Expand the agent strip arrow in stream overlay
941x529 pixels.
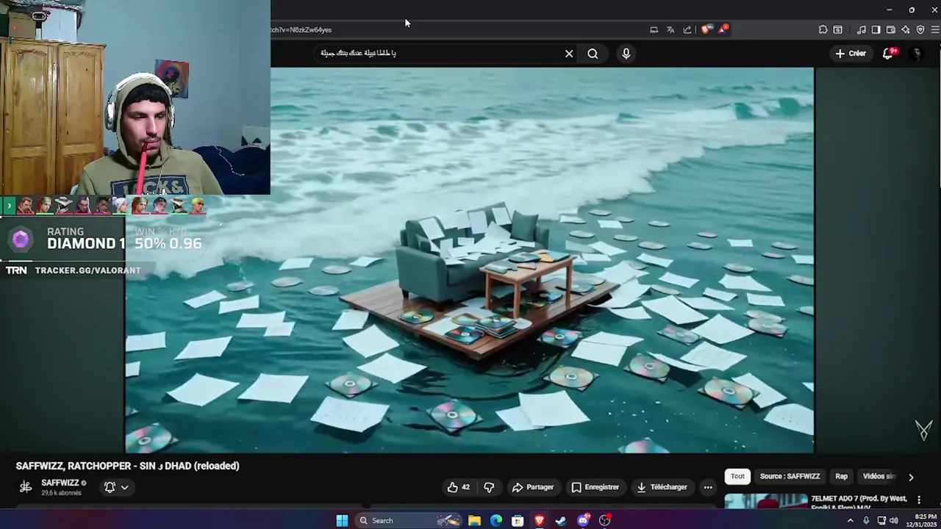click(x=9, y=206)
